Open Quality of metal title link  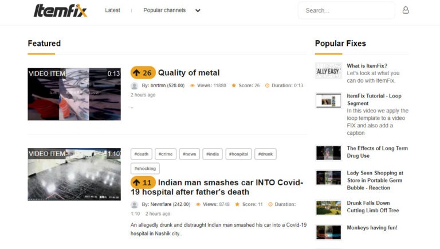[188, 73]
